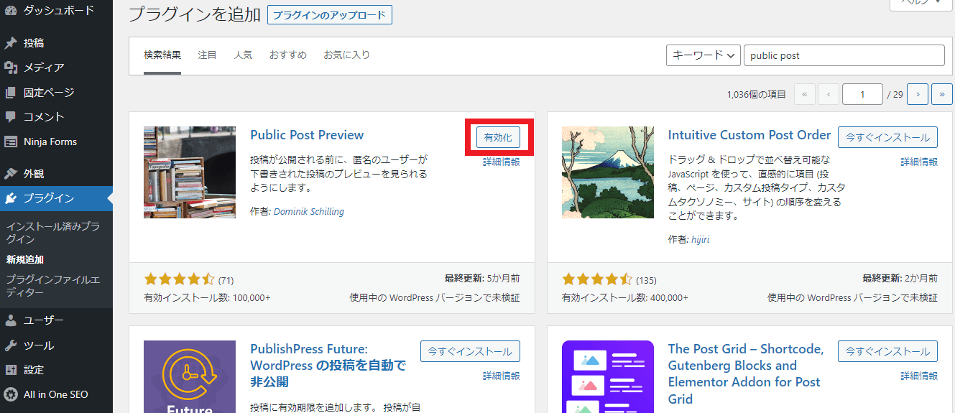Image resolution: width=955 pixels, height=413 pixels.
Task: Open the Media library icon
Action: 11,68
